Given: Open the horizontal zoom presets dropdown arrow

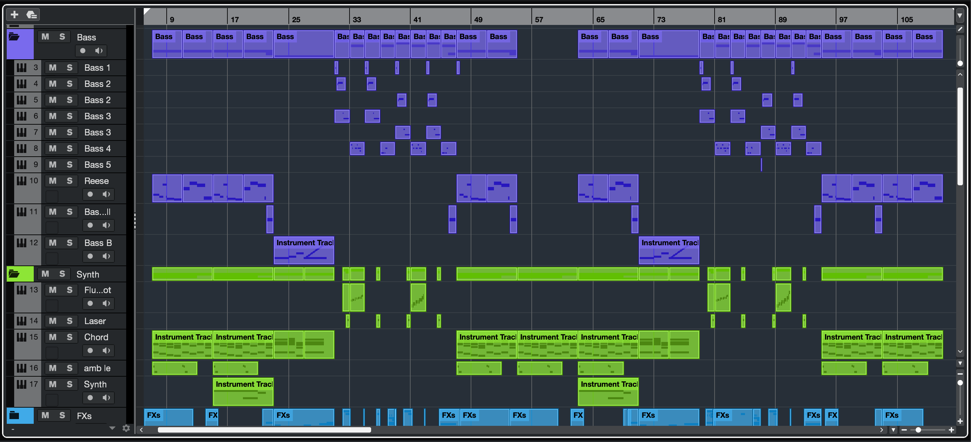Looking at the screenshot, I should pos(893,430).
